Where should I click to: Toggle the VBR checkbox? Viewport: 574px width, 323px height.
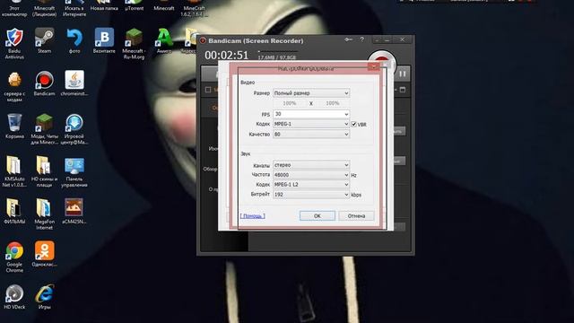(x=353, y=124)
